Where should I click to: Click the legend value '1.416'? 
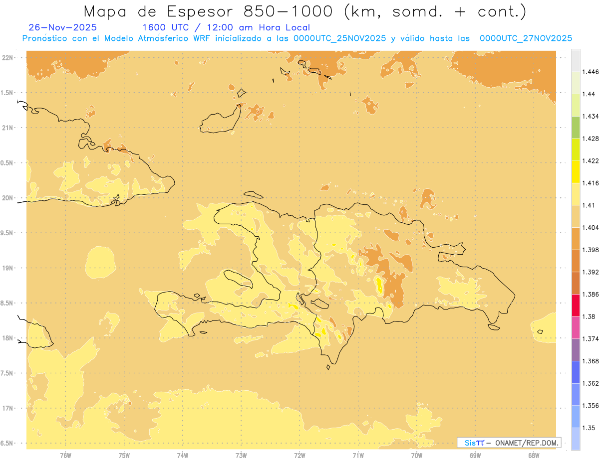point(590,183)
